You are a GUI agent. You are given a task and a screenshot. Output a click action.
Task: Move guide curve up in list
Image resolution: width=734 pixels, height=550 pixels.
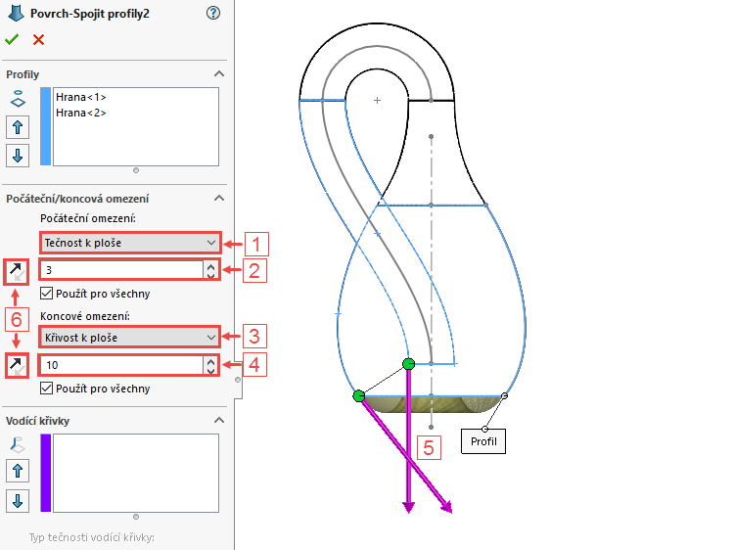pyautogui.click(x=18, y=471)
